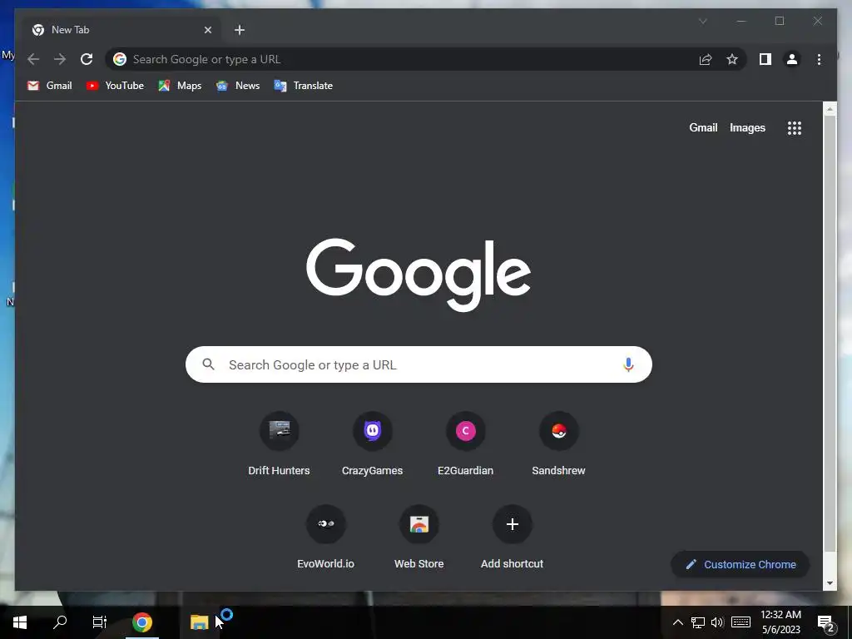Open the touch keyboard from the tray
The image size is (852, 639).
[x=741, y=622]
